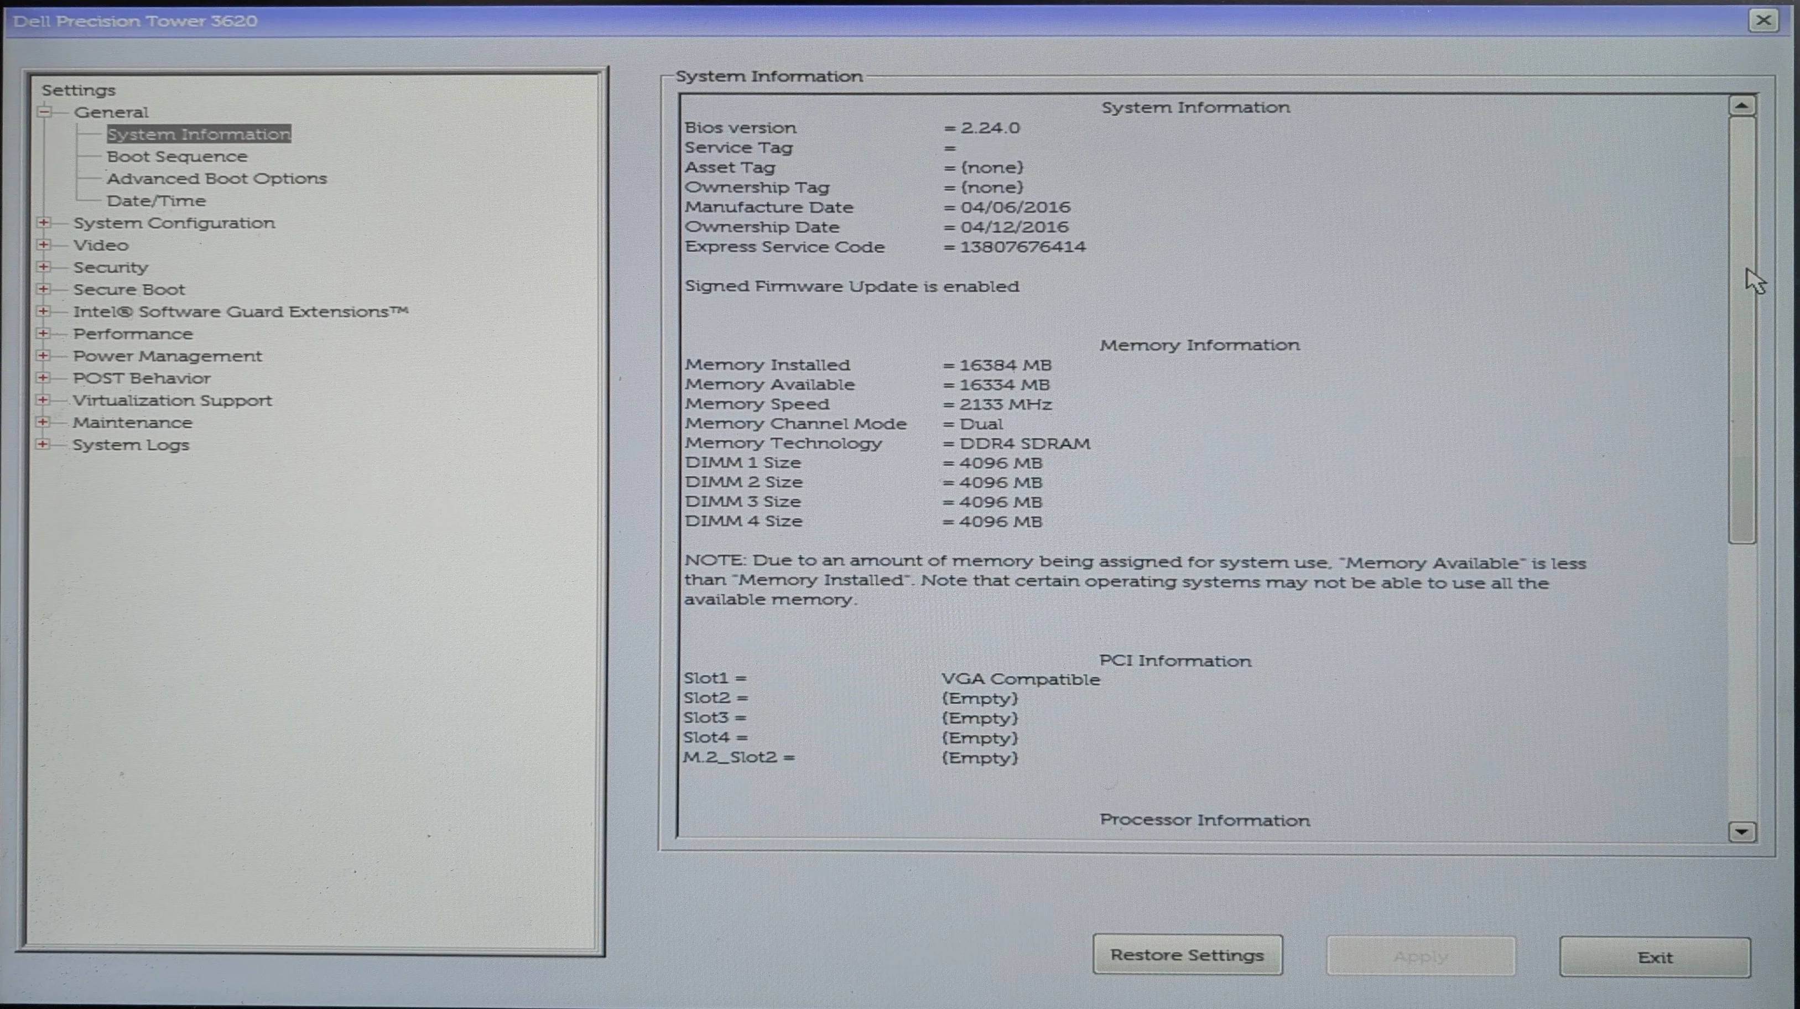Click the Memory Information heading
This screenshot has height=1009, width=1800.
[1200, 345]
